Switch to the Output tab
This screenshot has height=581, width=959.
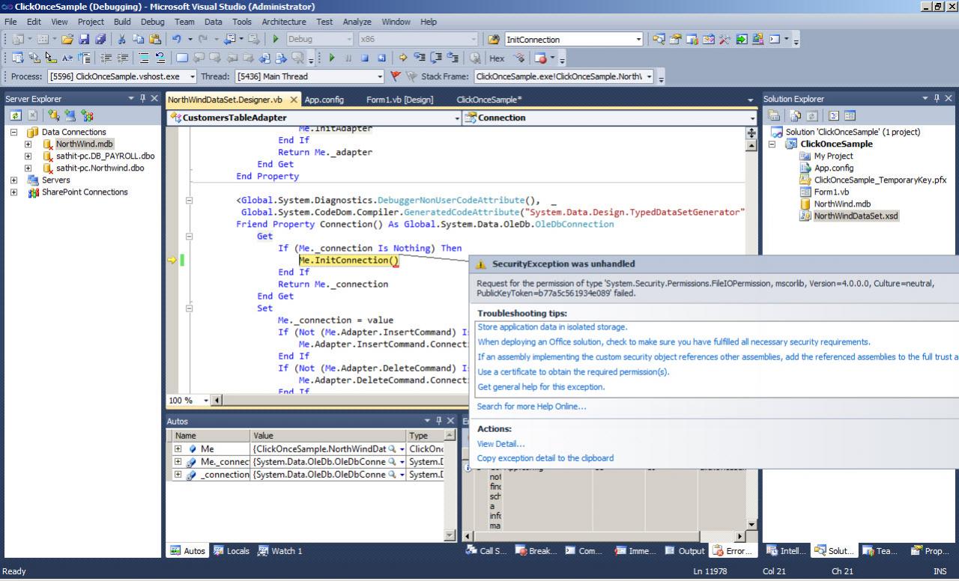point(685,551)
